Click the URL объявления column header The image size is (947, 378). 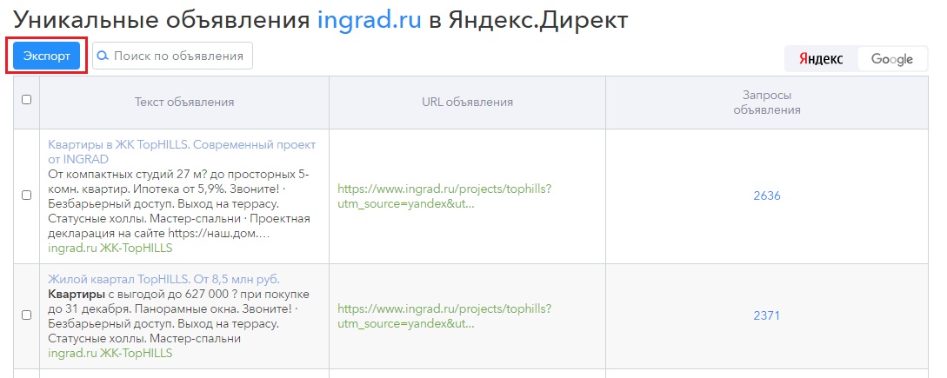(x=468, y=102)
